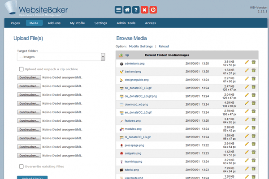Image resolution: width=269 pixels, height=179 pixels.
Task: Go to the home icon button
Action: point(128,9)
